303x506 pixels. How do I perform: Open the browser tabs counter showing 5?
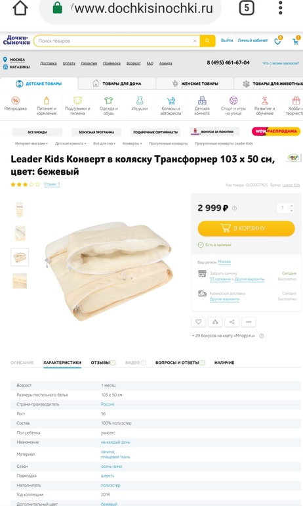[247, 8]
